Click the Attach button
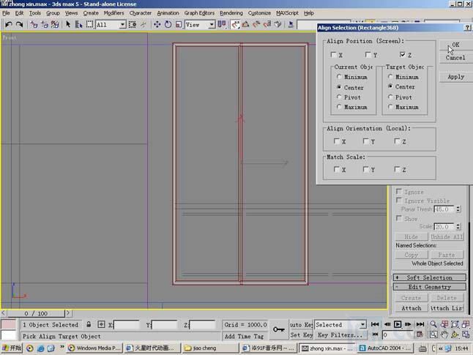Screen dimensions: 473x355 point(411,308)
